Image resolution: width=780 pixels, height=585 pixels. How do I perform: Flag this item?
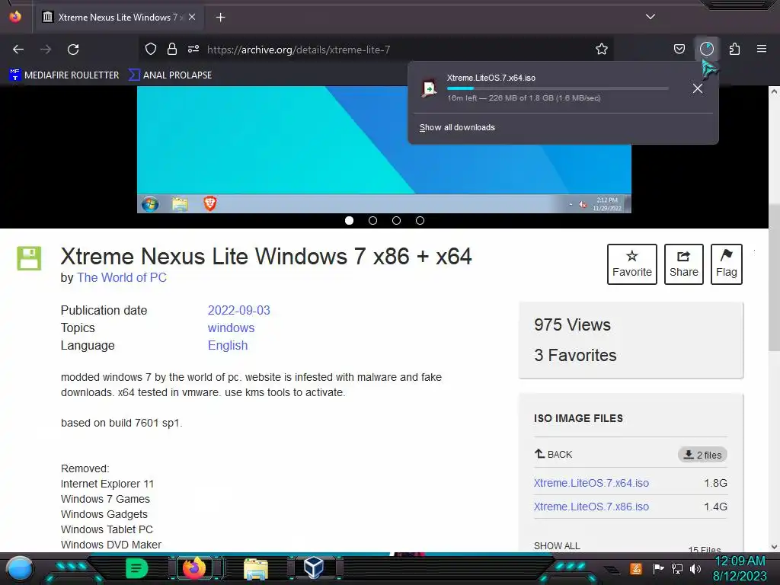pos(726,264)
